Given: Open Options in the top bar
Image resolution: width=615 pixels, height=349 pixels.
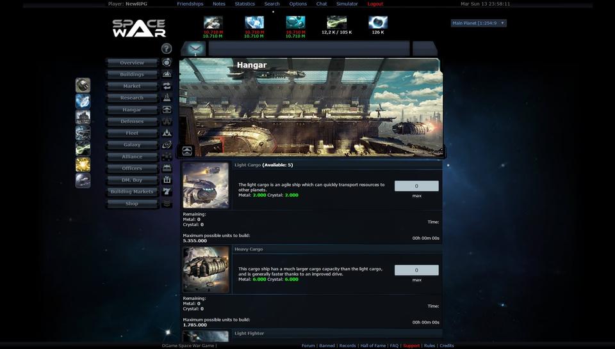Looking at the screenshot, I should click(298, 4).
